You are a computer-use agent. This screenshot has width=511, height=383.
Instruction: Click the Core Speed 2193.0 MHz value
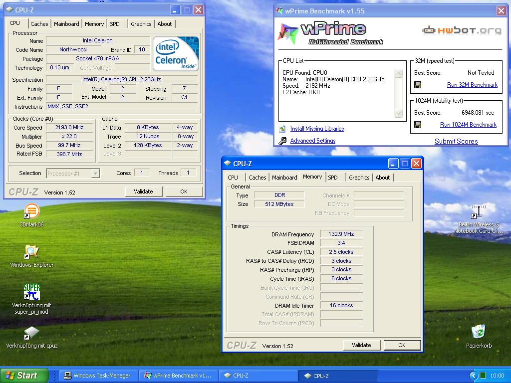(69, 127)
